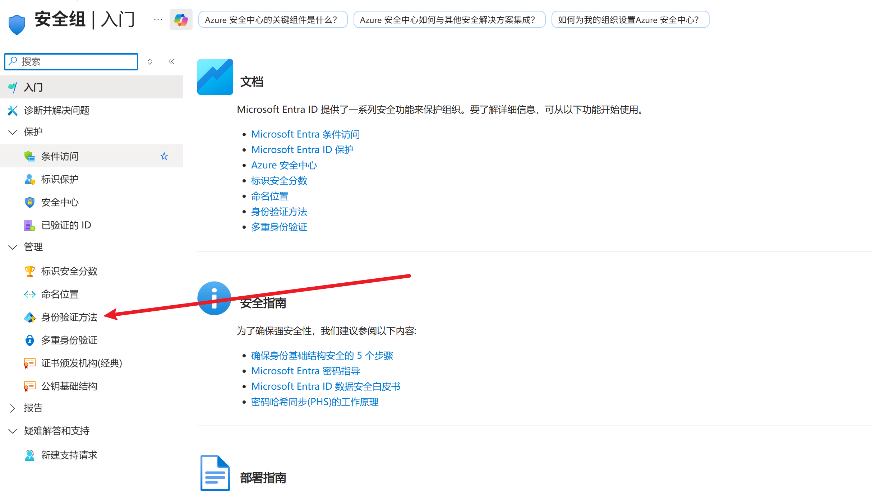Image resolution: width=872 pixels, height=496 pixels.
Task: Favorite 条件访问 with the star
Action: click(x=164, y=156)
